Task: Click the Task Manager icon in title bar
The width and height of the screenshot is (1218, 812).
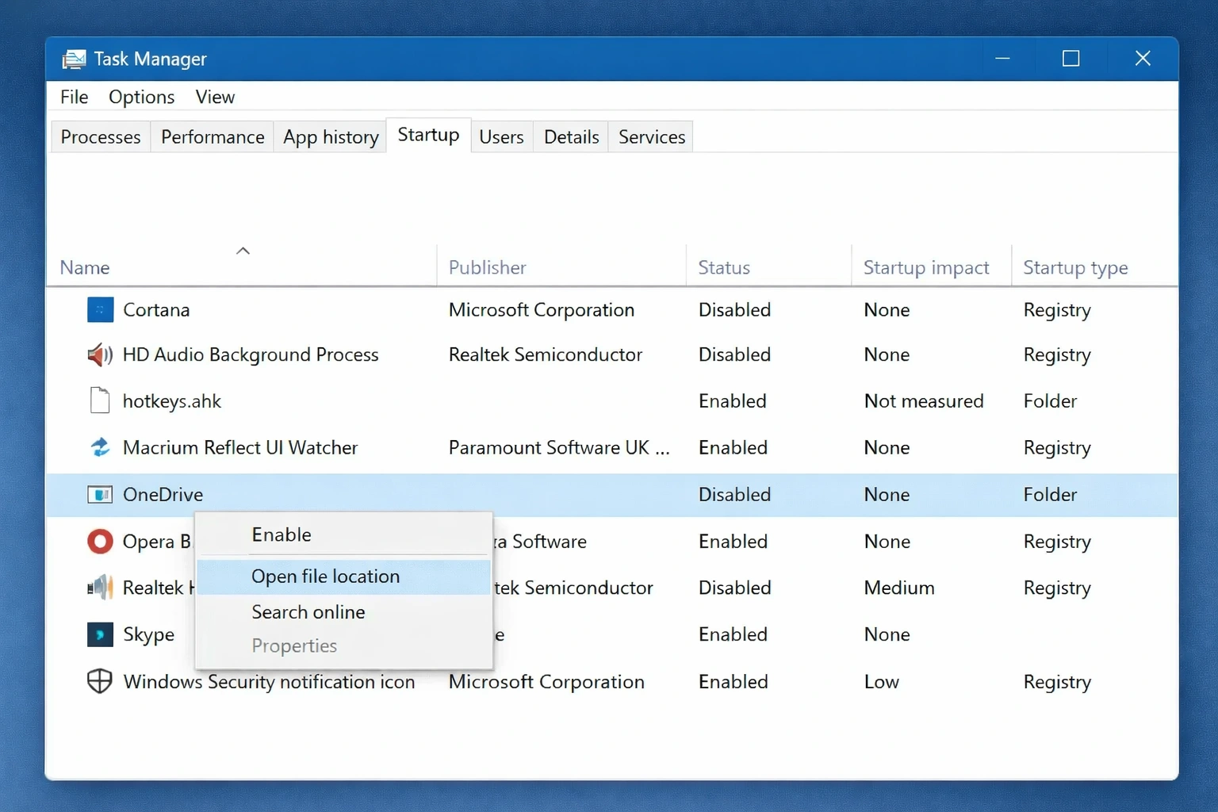Action: (x=74, y=58)
